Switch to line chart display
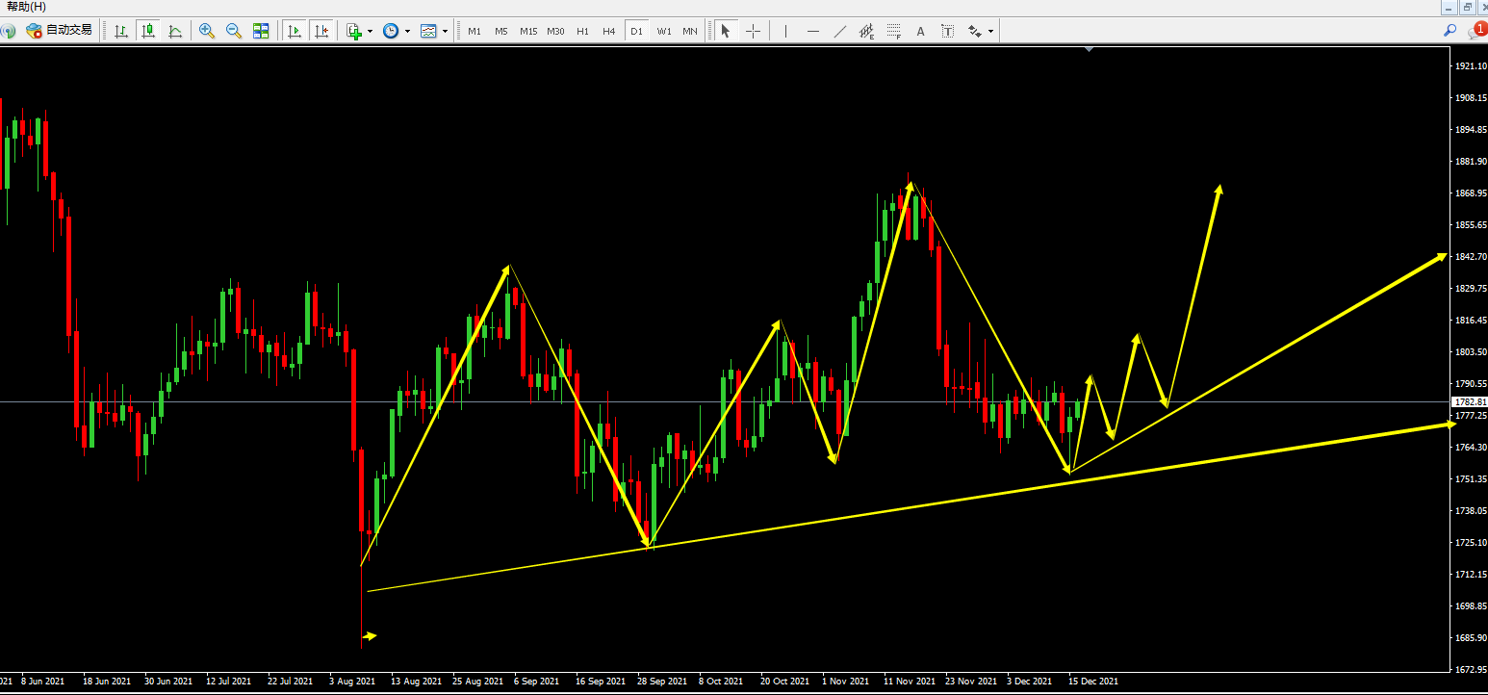Screen dimensions: 1488x695 tap(175, 31)
